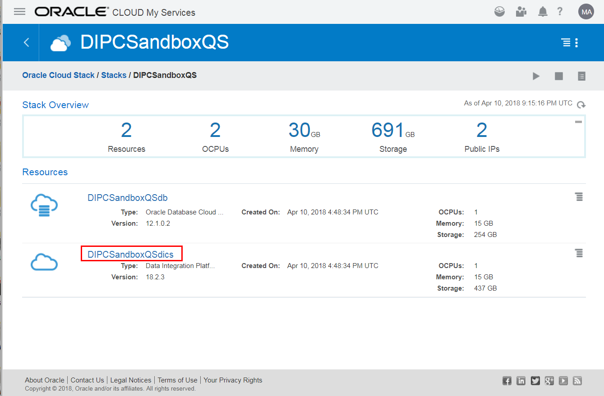The height and width of the screenshot is (396, 604).
Task: Click the Stack Overview heading
Action: point(55,105)
